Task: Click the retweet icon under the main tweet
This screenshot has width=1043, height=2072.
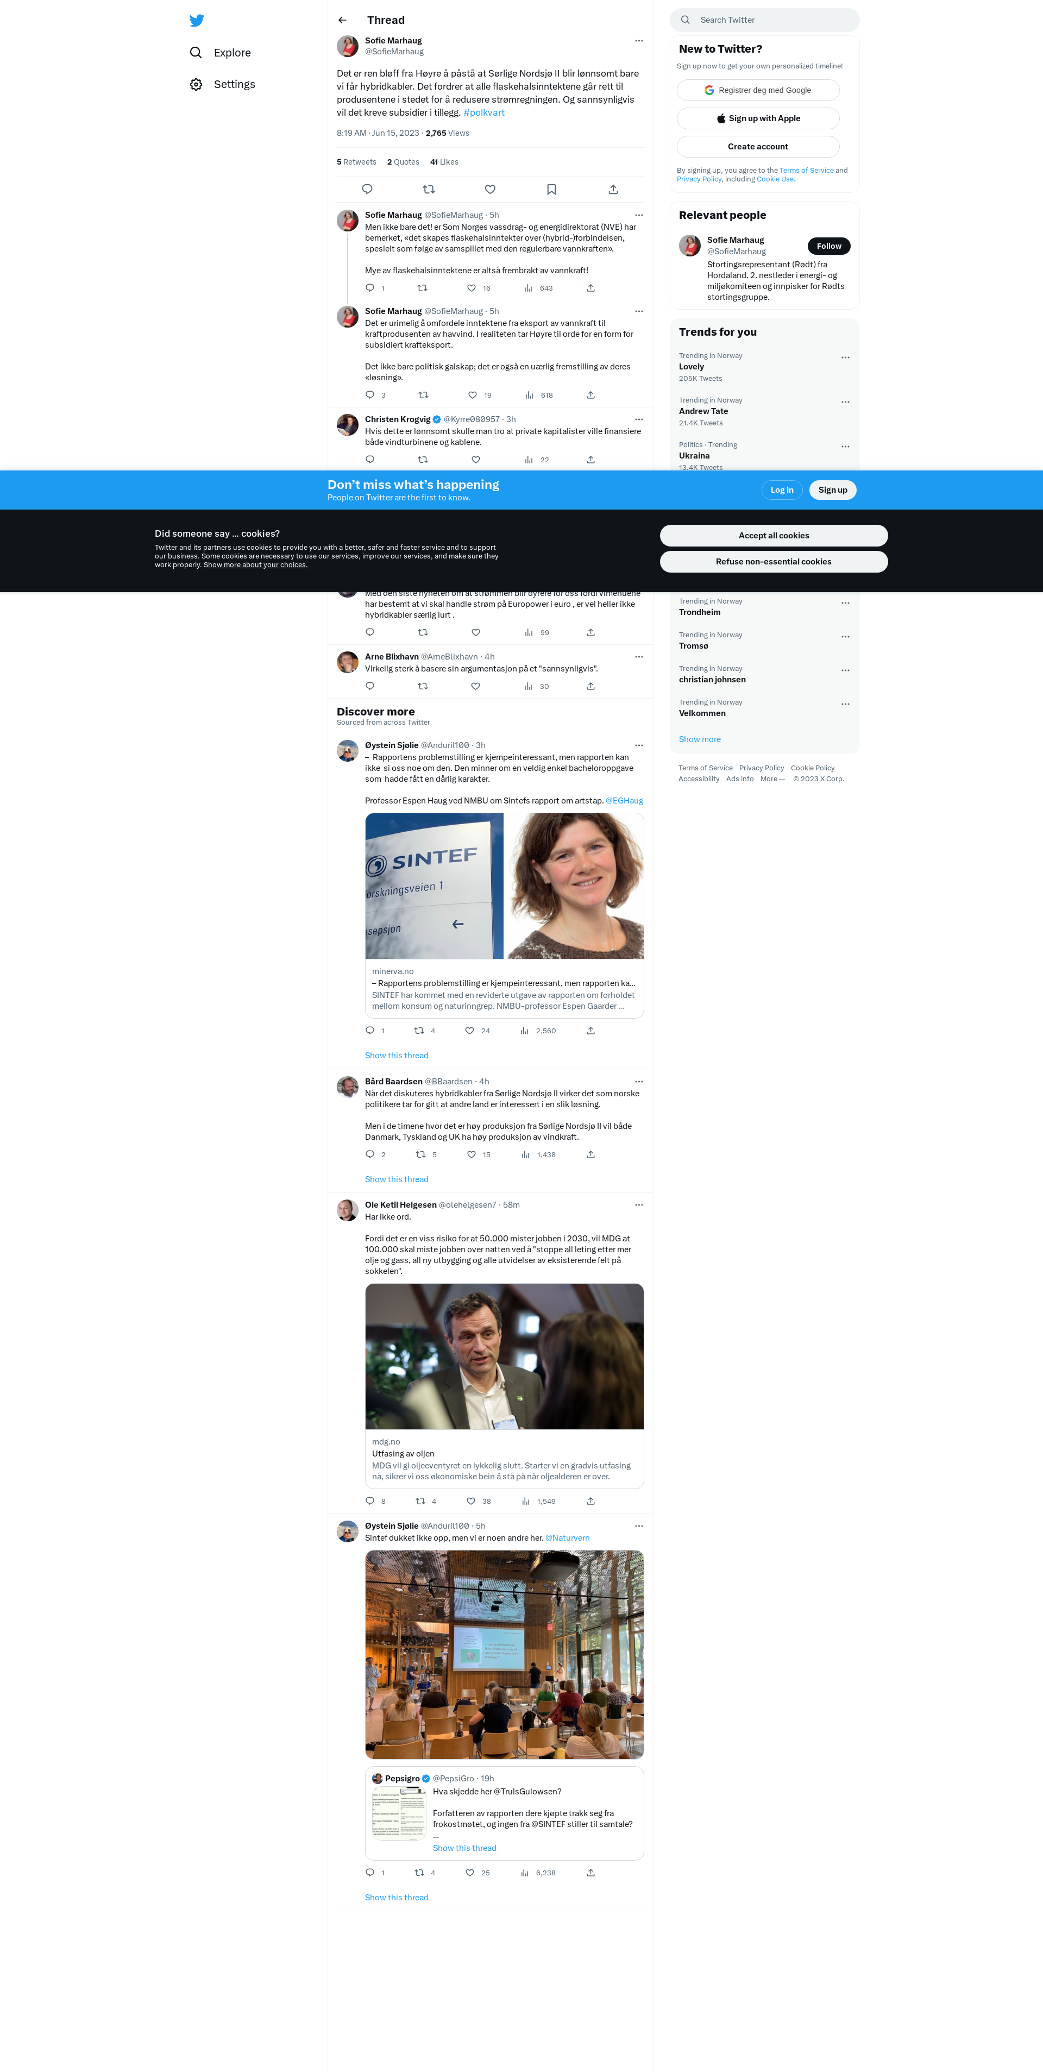Action: (x=429, y=189)
